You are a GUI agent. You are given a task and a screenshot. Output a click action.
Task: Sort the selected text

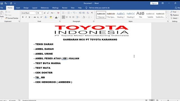coord(88,13)
